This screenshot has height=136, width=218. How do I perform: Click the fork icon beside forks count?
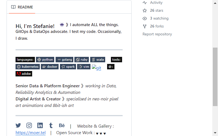coord(145,26)
